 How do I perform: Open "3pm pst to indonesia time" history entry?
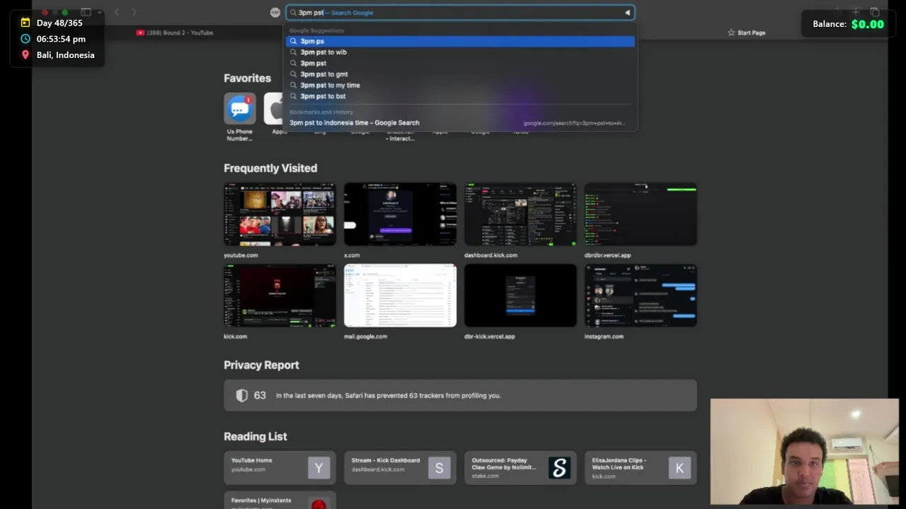point(460,123)
